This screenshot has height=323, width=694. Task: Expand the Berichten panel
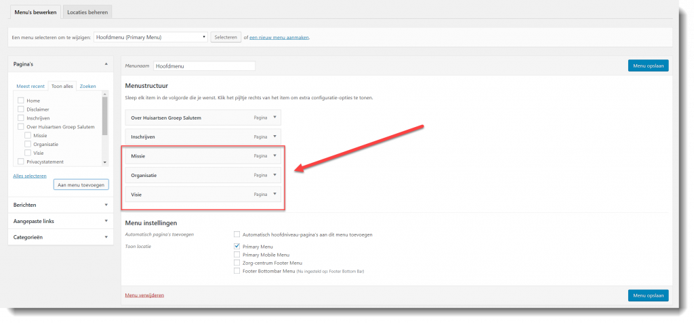60,205
